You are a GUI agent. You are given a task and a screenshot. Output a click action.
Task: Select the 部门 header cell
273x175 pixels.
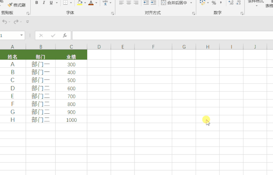[41, 55]
